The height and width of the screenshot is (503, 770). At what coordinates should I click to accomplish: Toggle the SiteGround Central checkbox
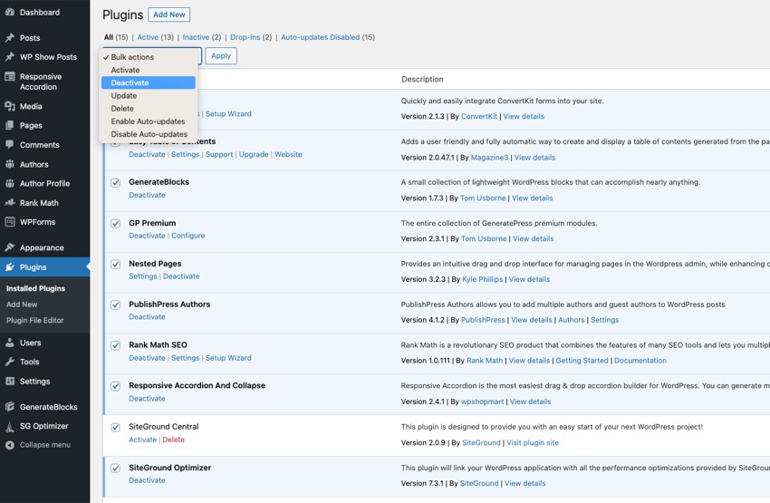tap(115, 428)
